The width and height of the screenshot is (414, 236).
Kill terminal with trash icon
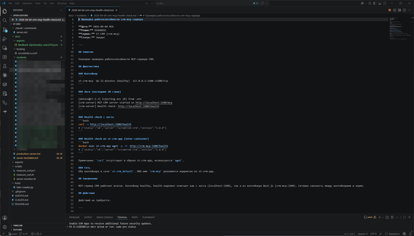392,217
